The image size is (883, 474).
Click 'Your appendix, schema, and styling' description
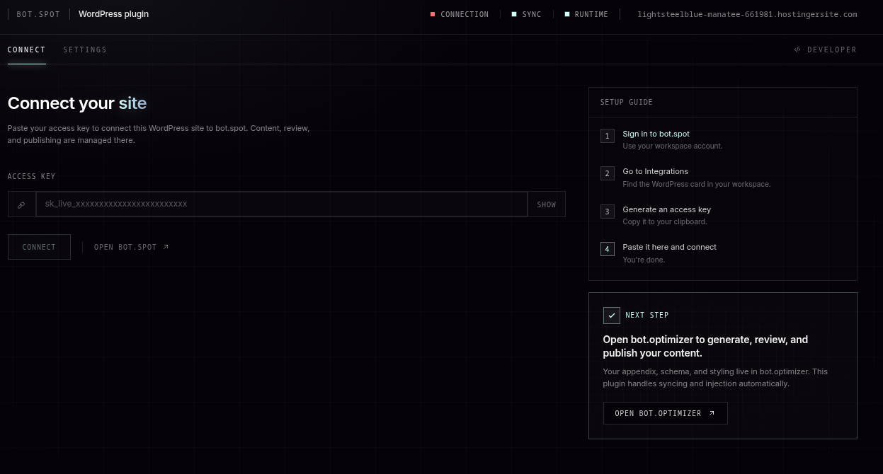pyautogui.click(x=715, y=378)
